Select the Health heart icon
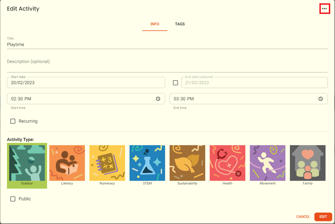Screen dimensions: 335x224 [228, 163]
